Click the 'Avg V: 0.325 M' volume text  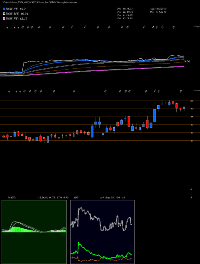pos(158,8)
